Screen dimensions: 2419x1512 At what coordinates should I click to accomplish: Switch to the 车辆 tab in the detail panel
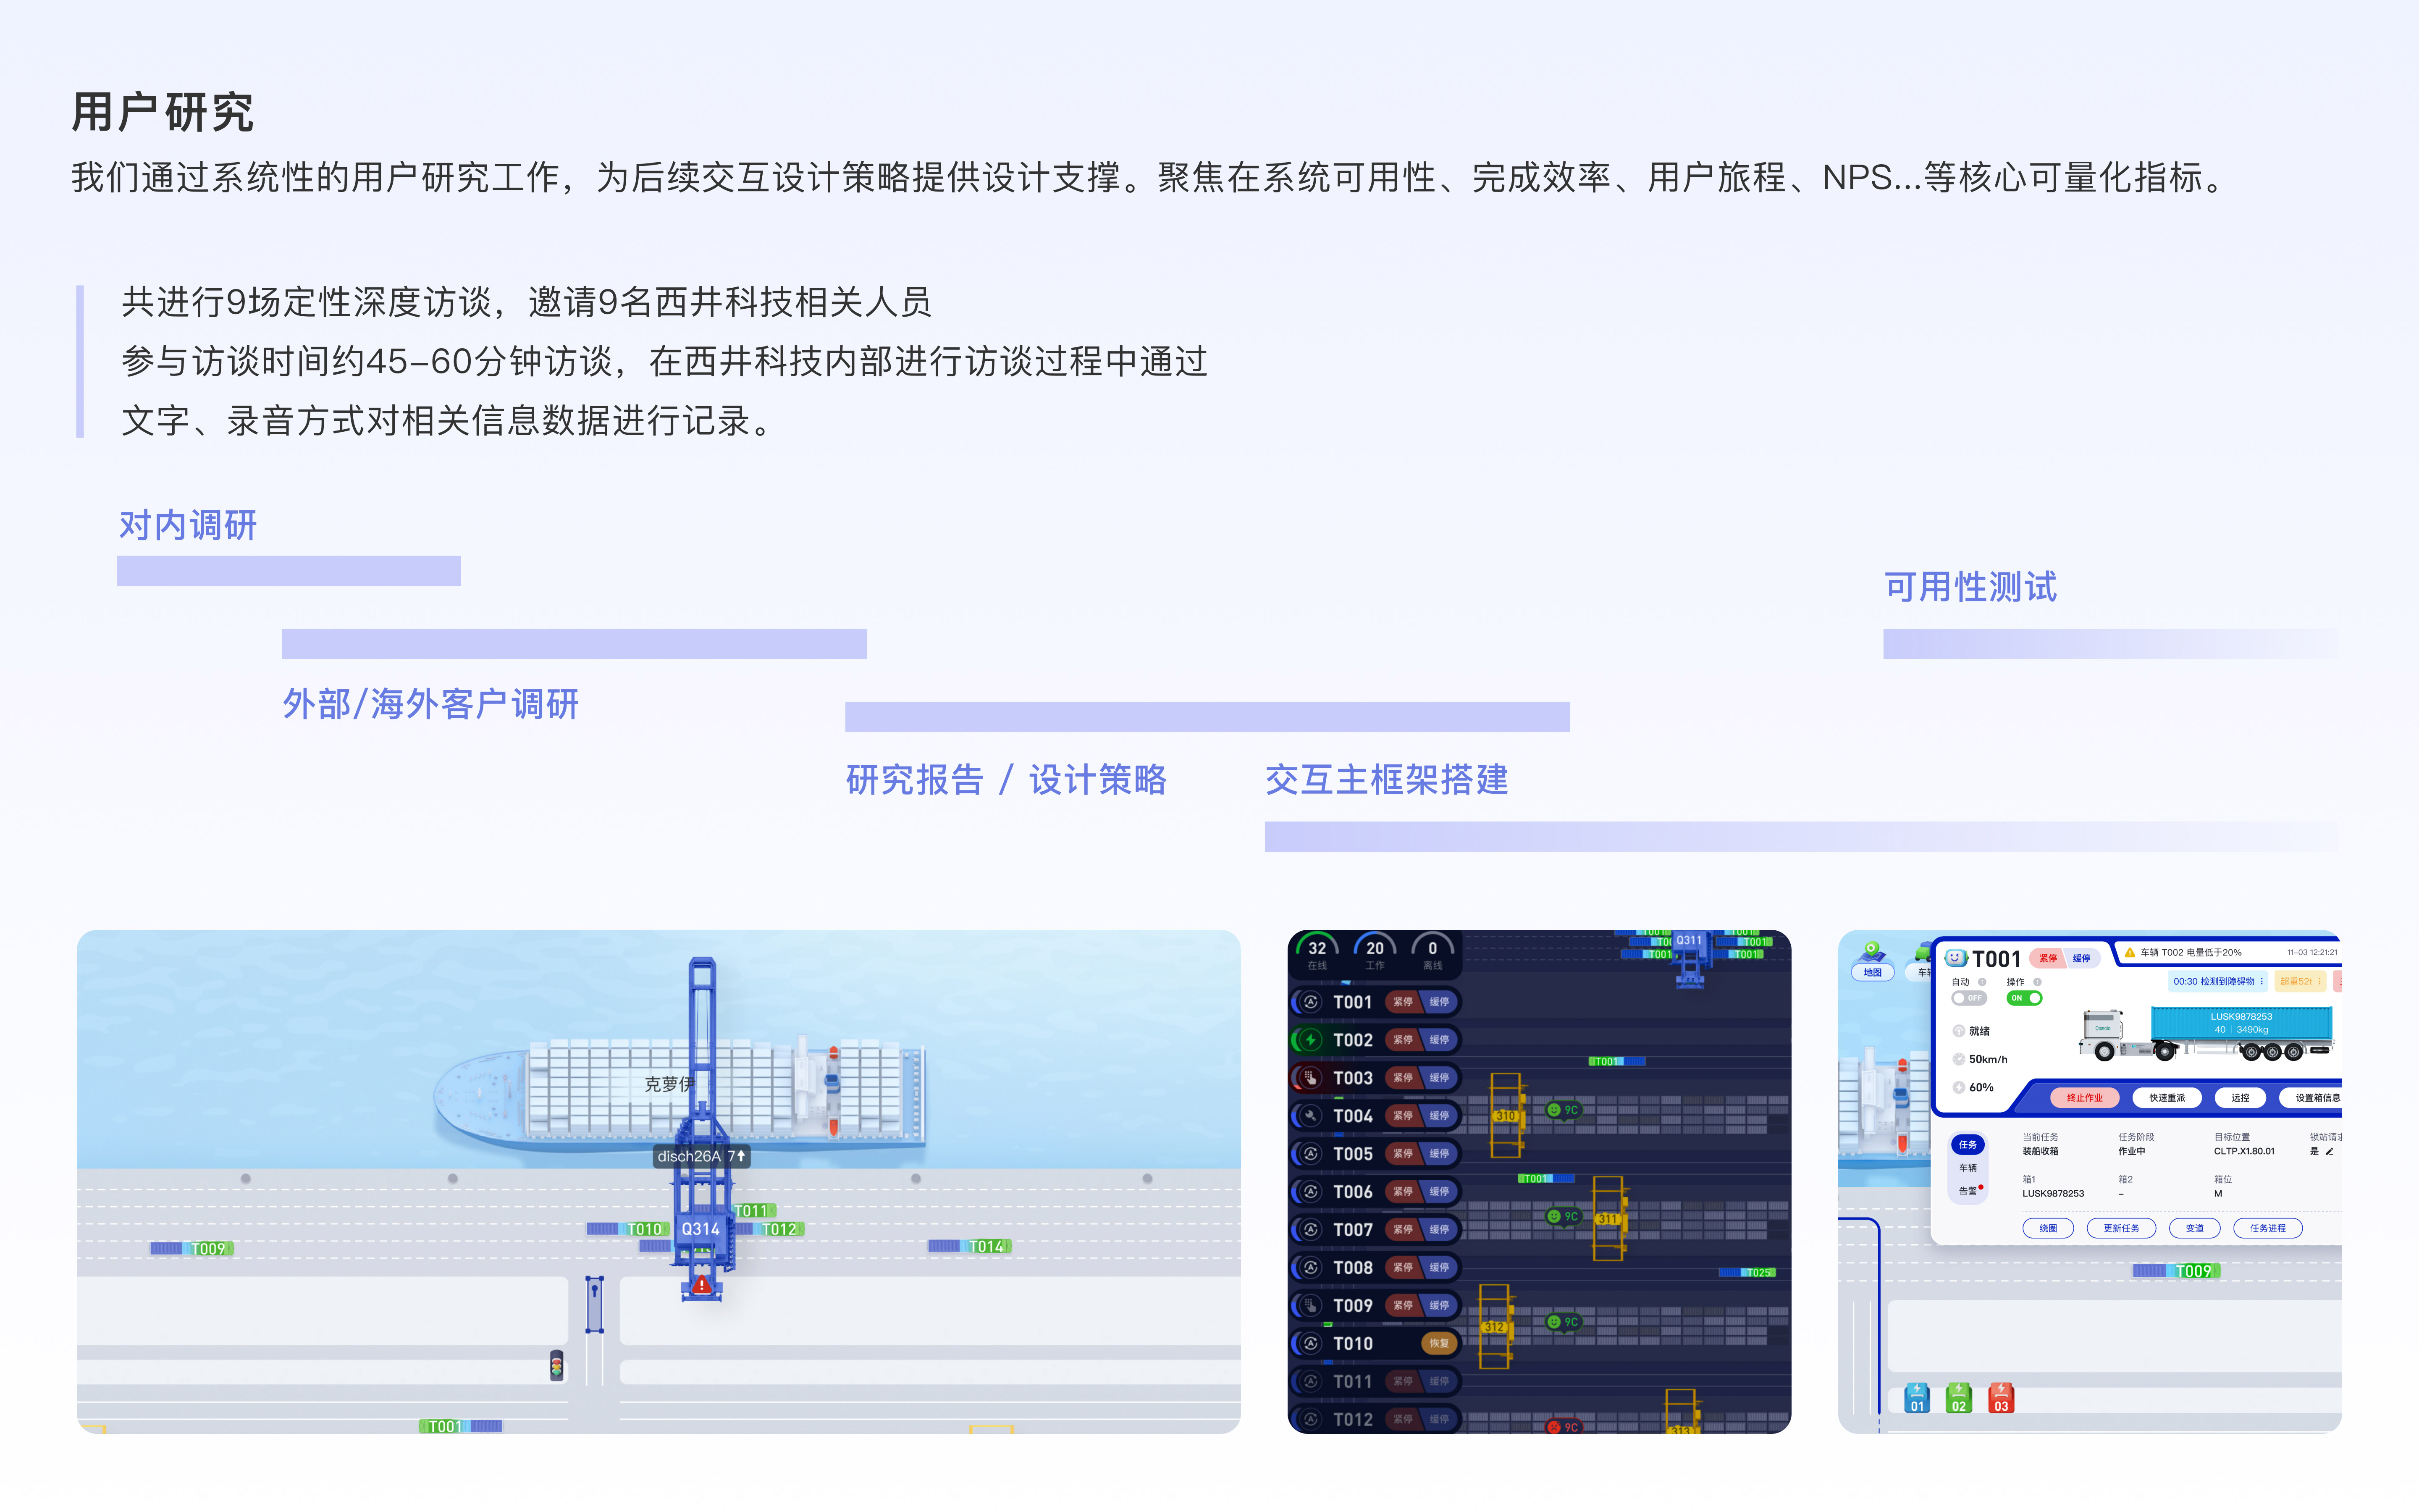pos(1968,1167)
